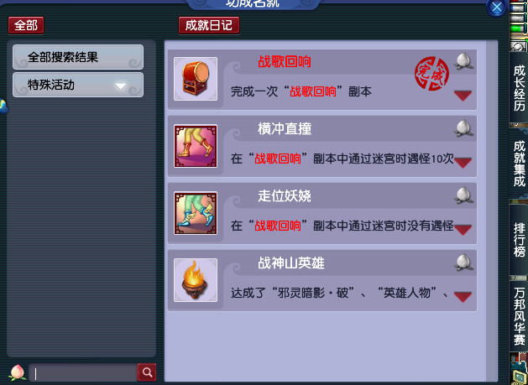Click the 全部 button

[26, 25]
